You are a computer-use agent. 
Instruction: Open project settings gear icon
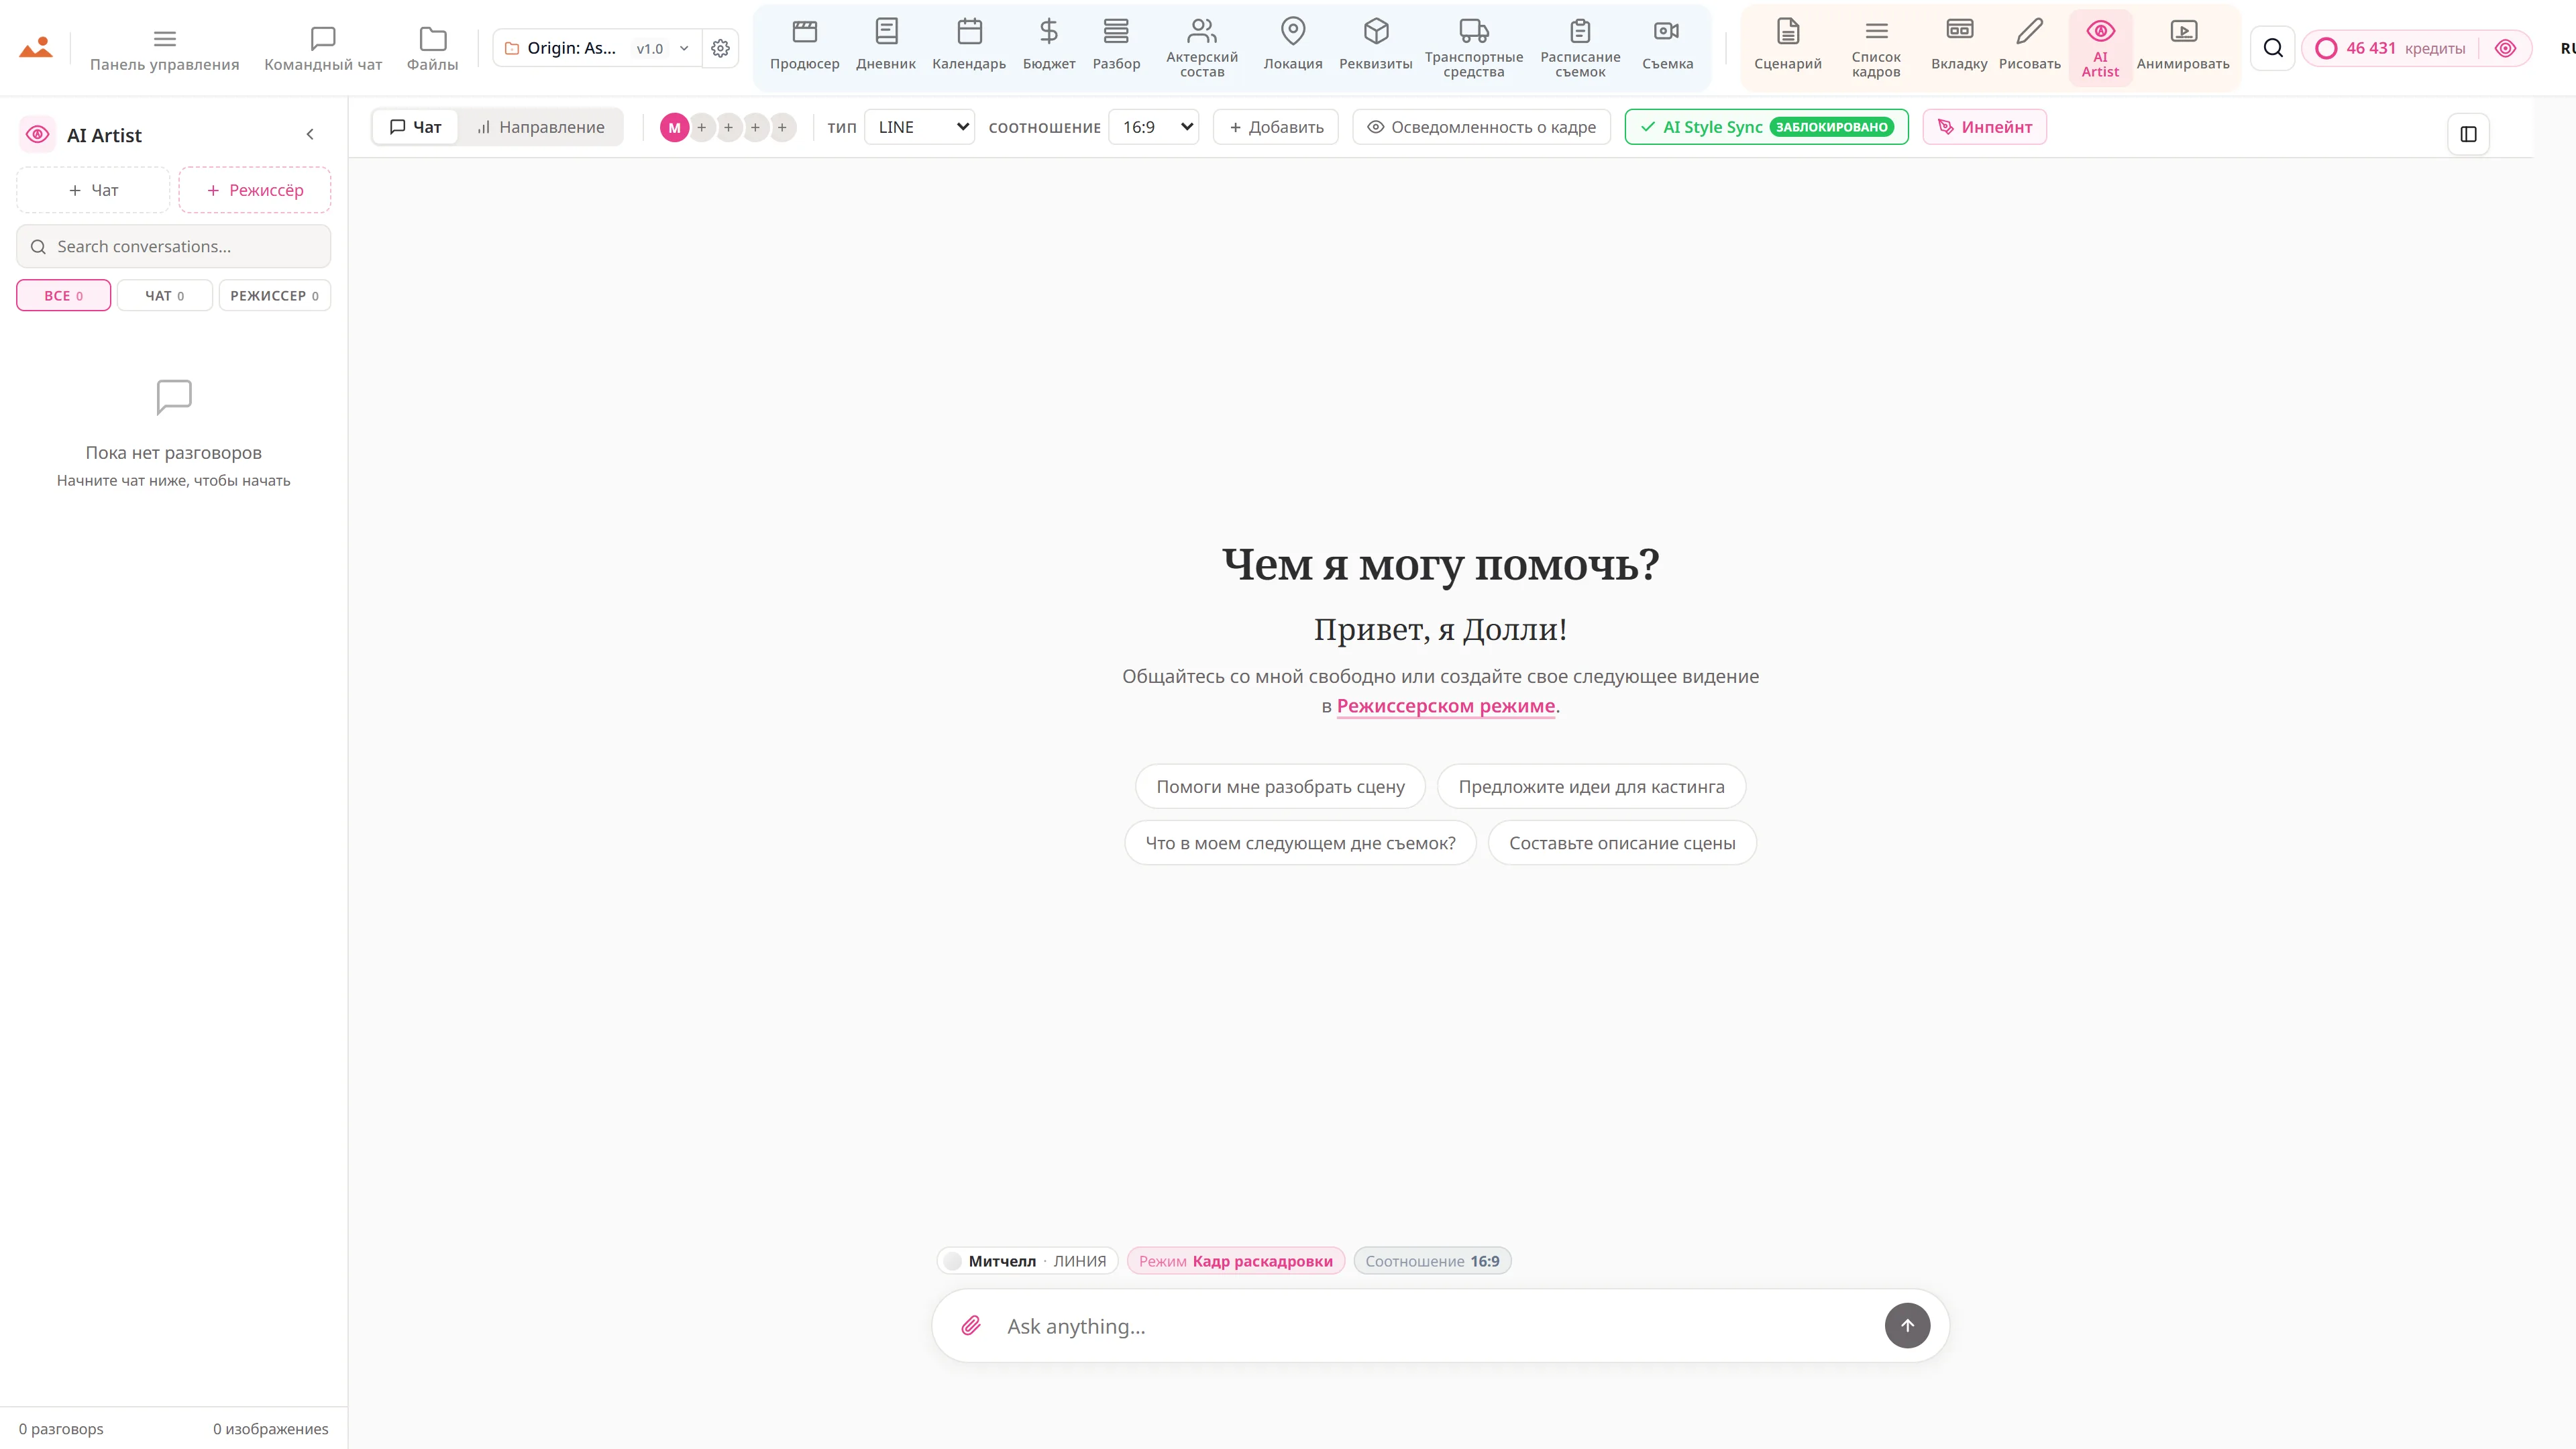(720, 48)
